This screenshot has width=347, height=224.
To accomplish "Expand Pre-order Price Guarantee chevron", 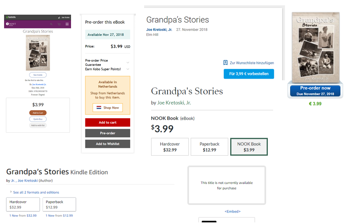I will point(128,62).
